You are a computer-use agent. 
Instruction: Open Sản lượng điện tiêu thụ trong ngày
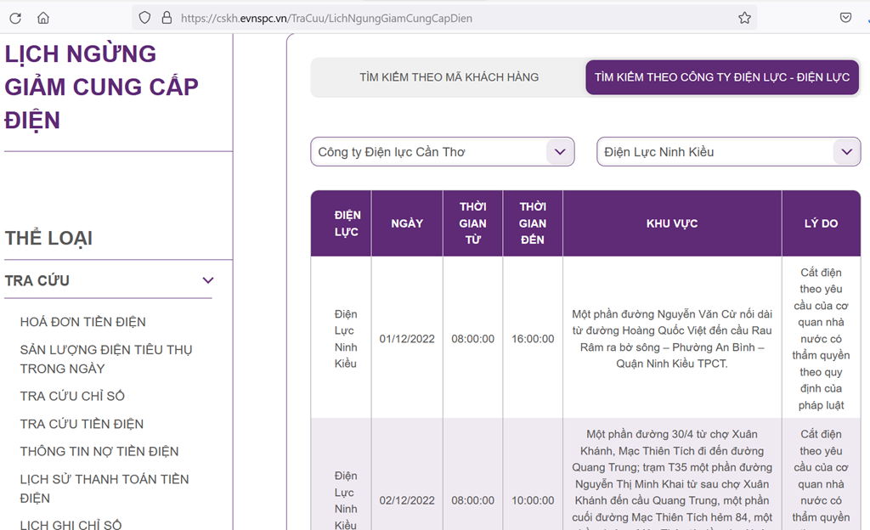[x=106, y=358]
